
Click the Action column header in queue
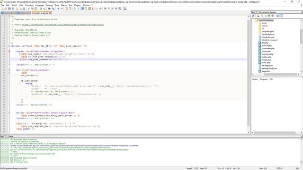(255, 79)
